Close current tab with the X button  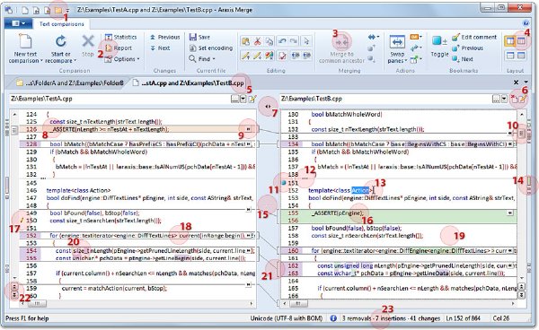516,82
